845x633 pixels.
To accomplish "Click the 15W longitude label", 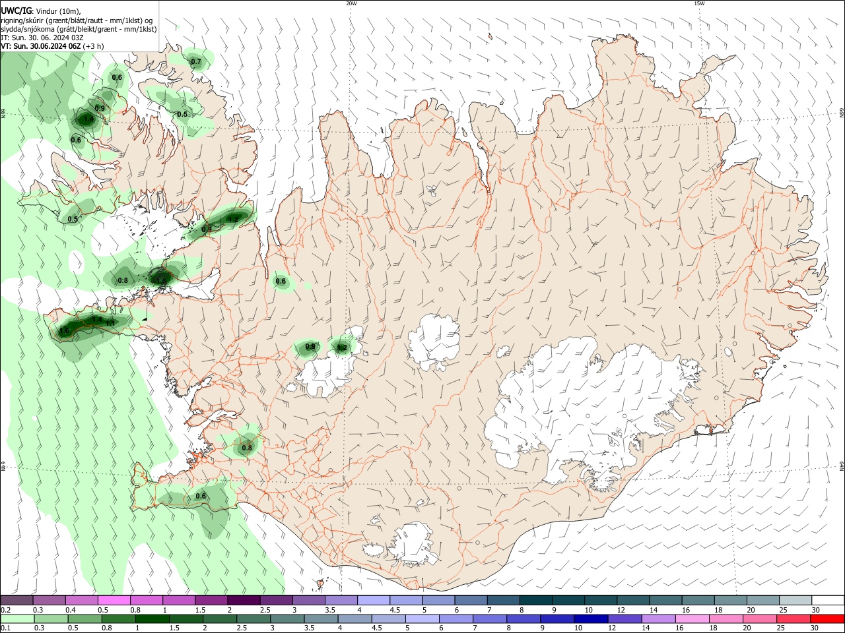I will tap(699, 3).
